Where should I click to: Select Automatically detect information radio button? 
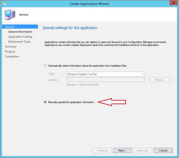pyautogui.click(x=45, y=65)
